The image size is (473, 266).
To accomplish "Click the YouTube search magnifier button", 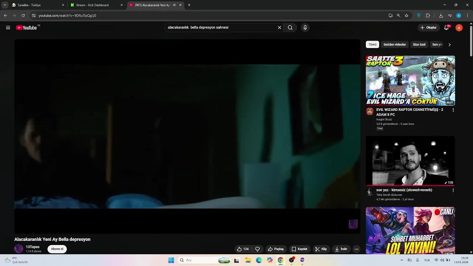I will pos(290,27).
